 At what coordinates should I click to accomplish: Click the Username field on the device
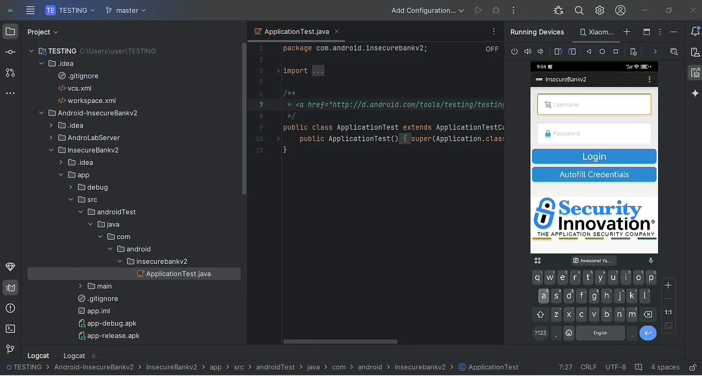click(593, 104)
